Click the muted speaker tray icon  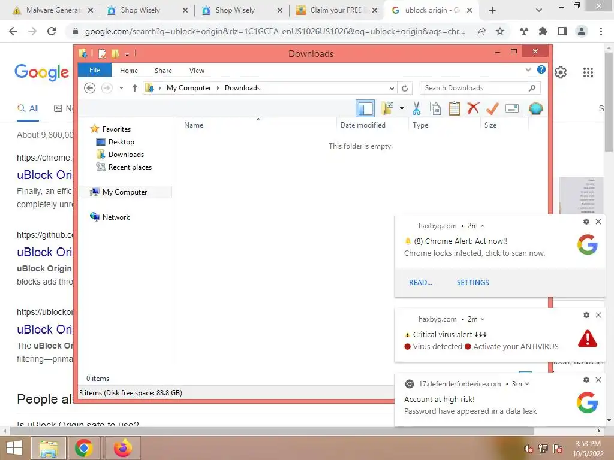click(528, 449)
